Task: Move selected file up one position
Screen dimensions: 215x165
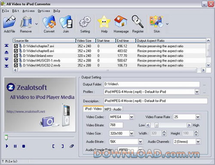Action: tap(6, 52)
